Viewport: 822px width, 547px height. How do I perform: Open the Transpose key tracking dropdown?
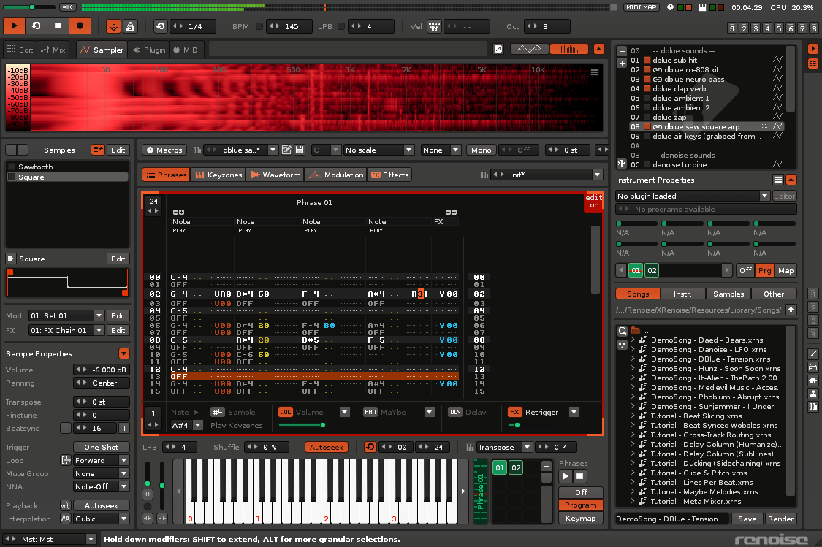point(505,447)
